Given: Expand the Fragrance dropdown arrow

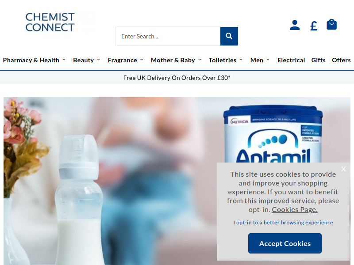Looking at the screenshot, I should click(x=142, y=60).
